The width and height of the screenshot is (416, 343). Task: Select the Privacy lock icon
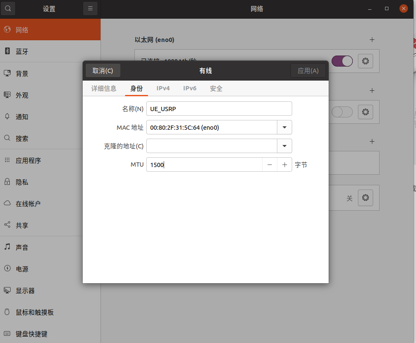[x=8, y=182]
